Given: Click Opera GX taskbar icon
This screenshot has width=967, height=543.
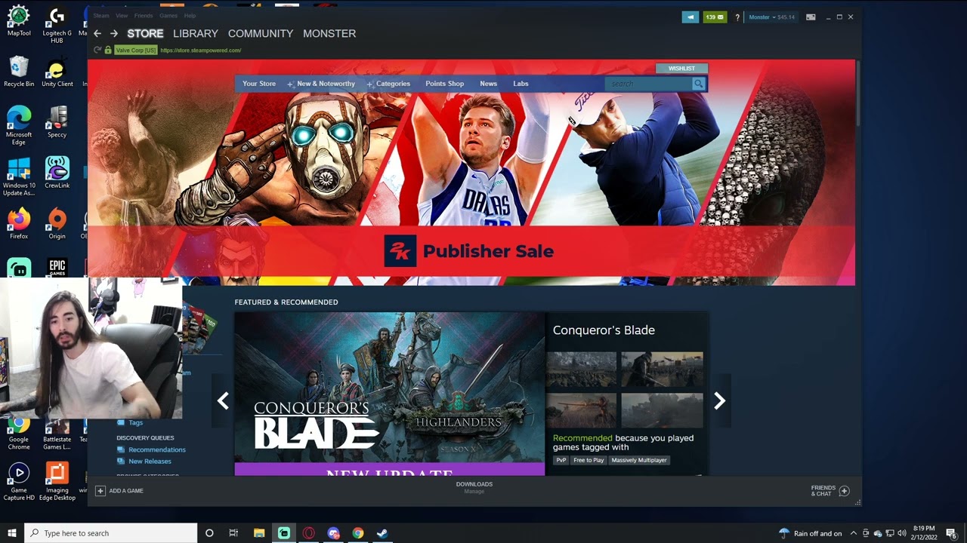Looking at the screenshot, I should coord(308,533).
